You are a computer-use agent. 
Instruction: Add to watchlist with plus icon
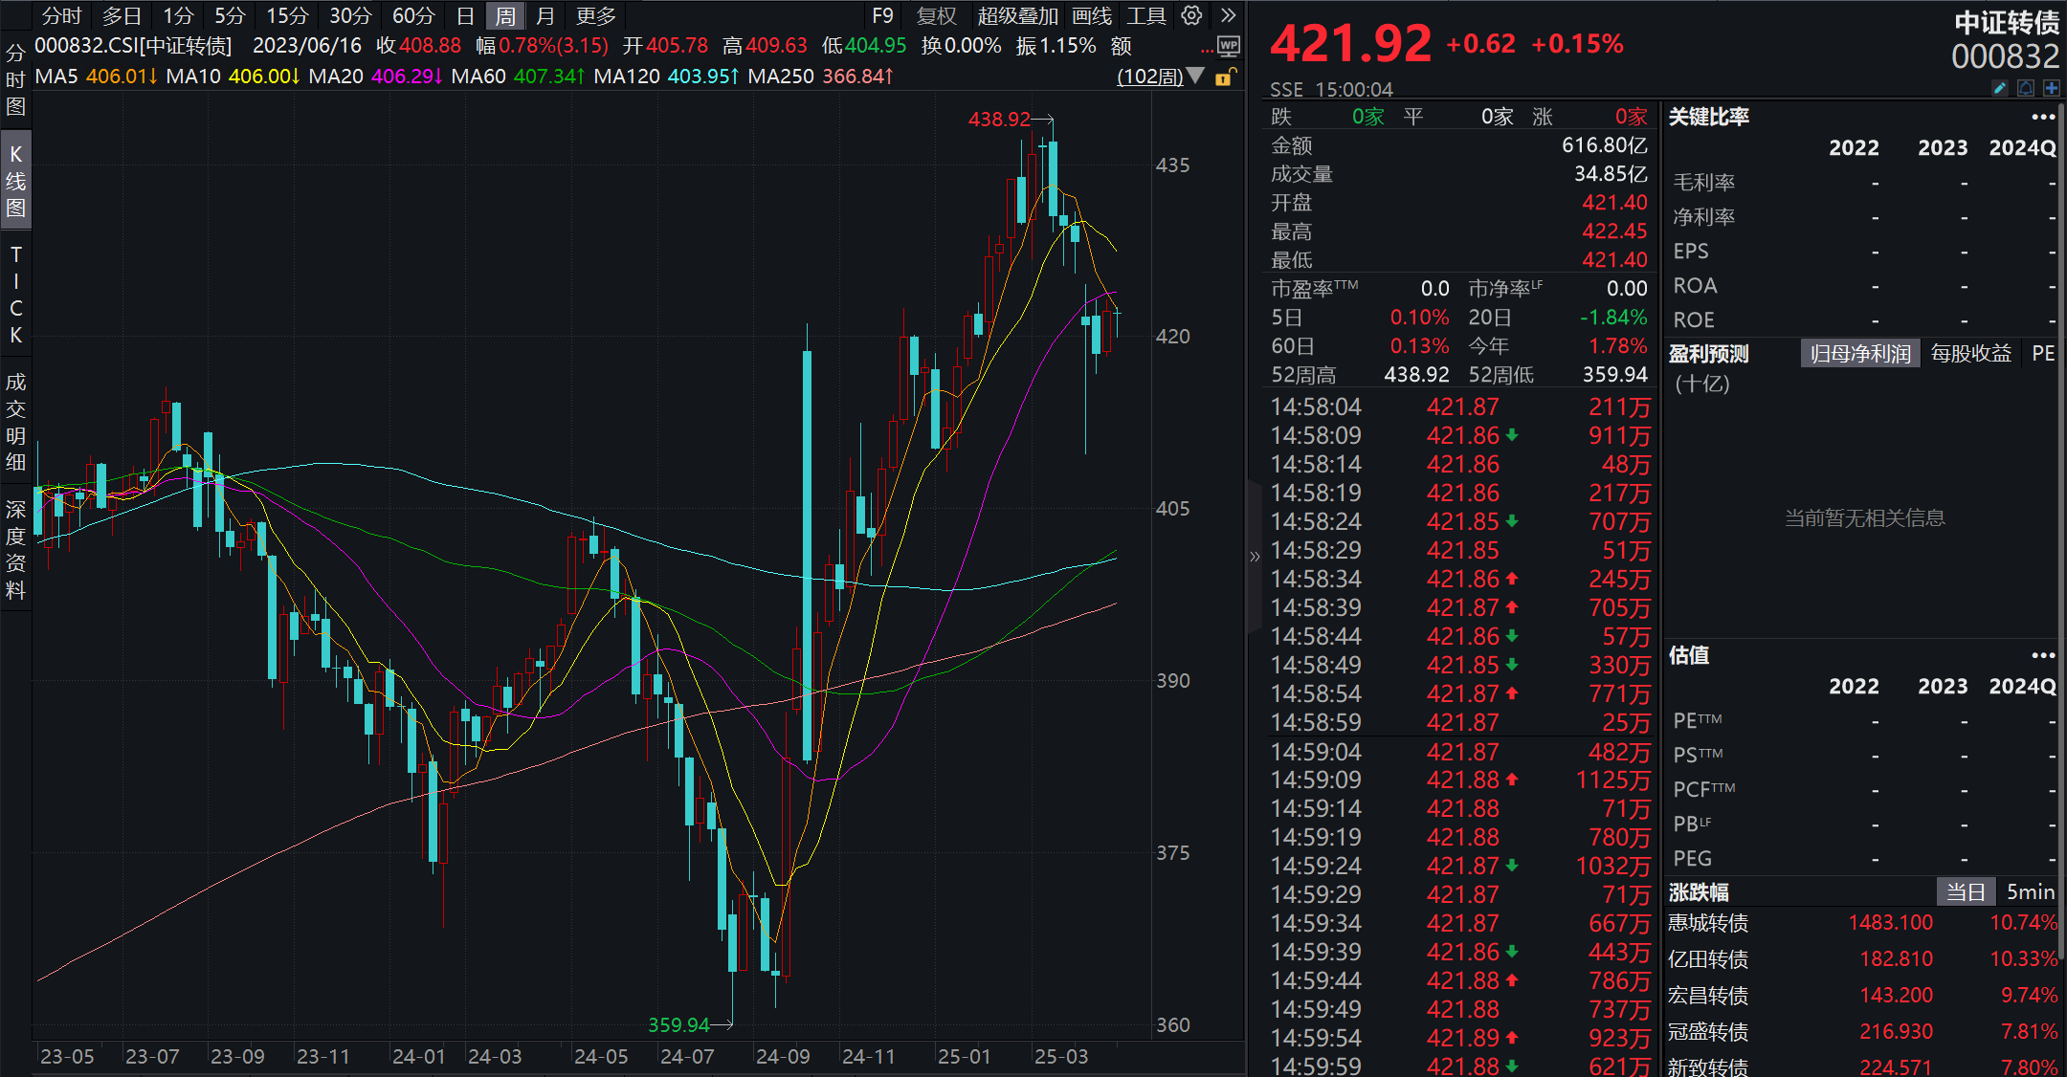[2051, 88]
